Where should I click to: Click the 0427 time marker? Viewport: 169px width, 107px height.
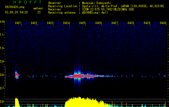(115, 23)
